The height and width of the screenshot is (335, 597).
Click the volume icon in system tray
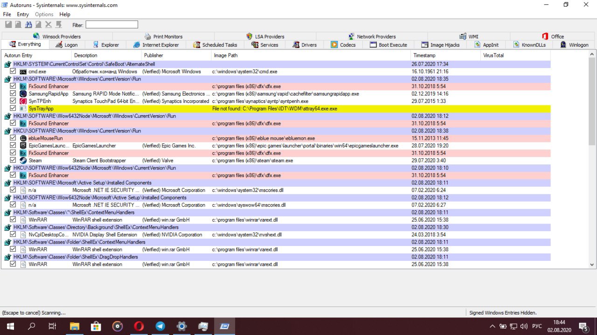pyautogui.click(x=524, y=326)
